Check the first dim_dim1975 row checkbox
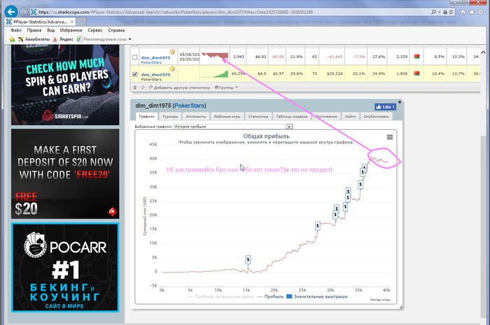Viewport: 490px width, 325px height. [x=134, y=57]
